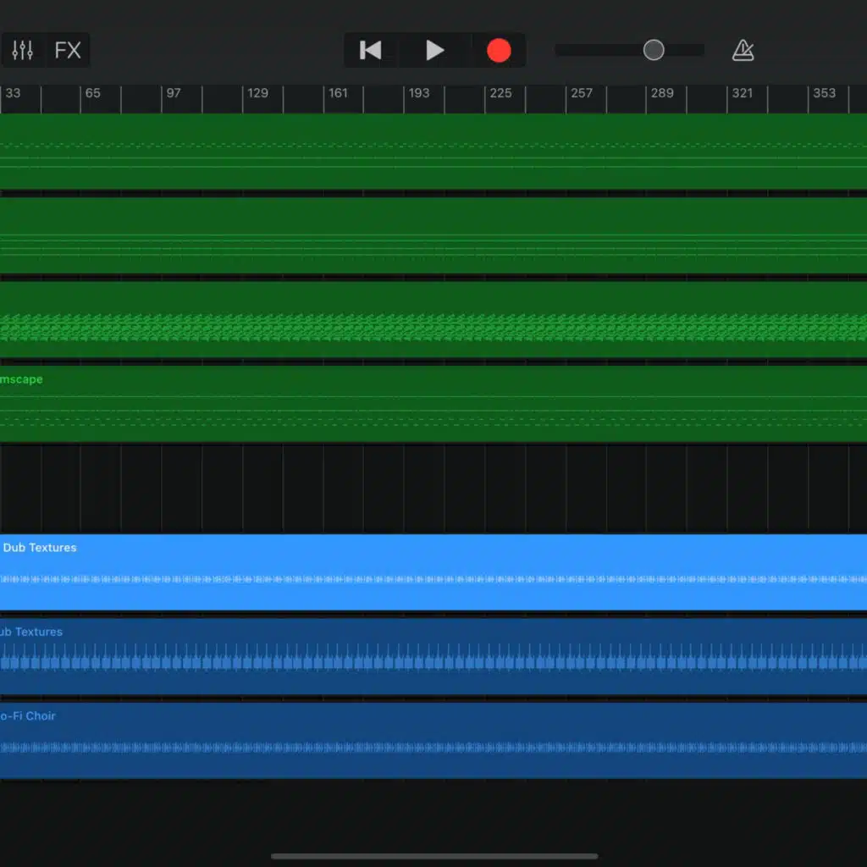
Task: Select the green Dreamscape region
Action: 433,404
